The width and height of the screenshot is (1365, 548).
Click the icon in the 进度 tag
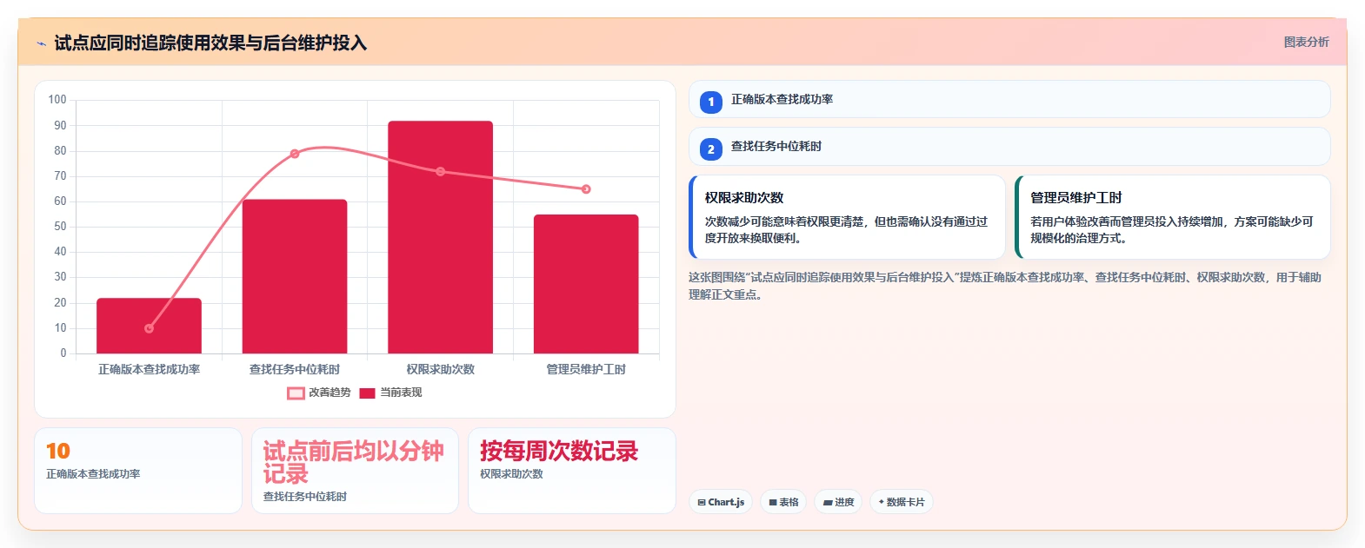pos(828,503)
